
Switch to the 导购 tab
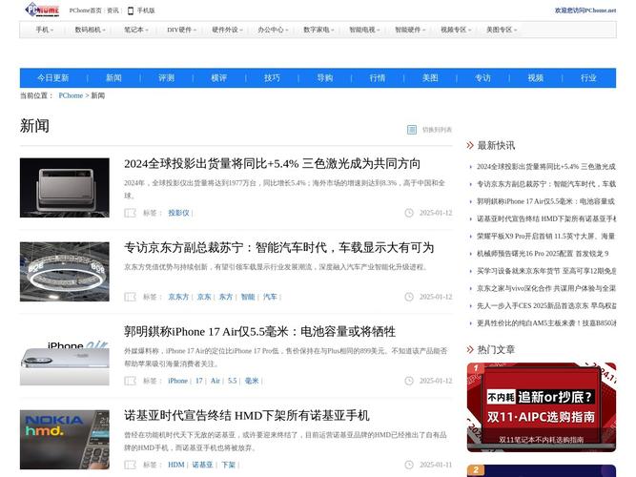[324, 78]
